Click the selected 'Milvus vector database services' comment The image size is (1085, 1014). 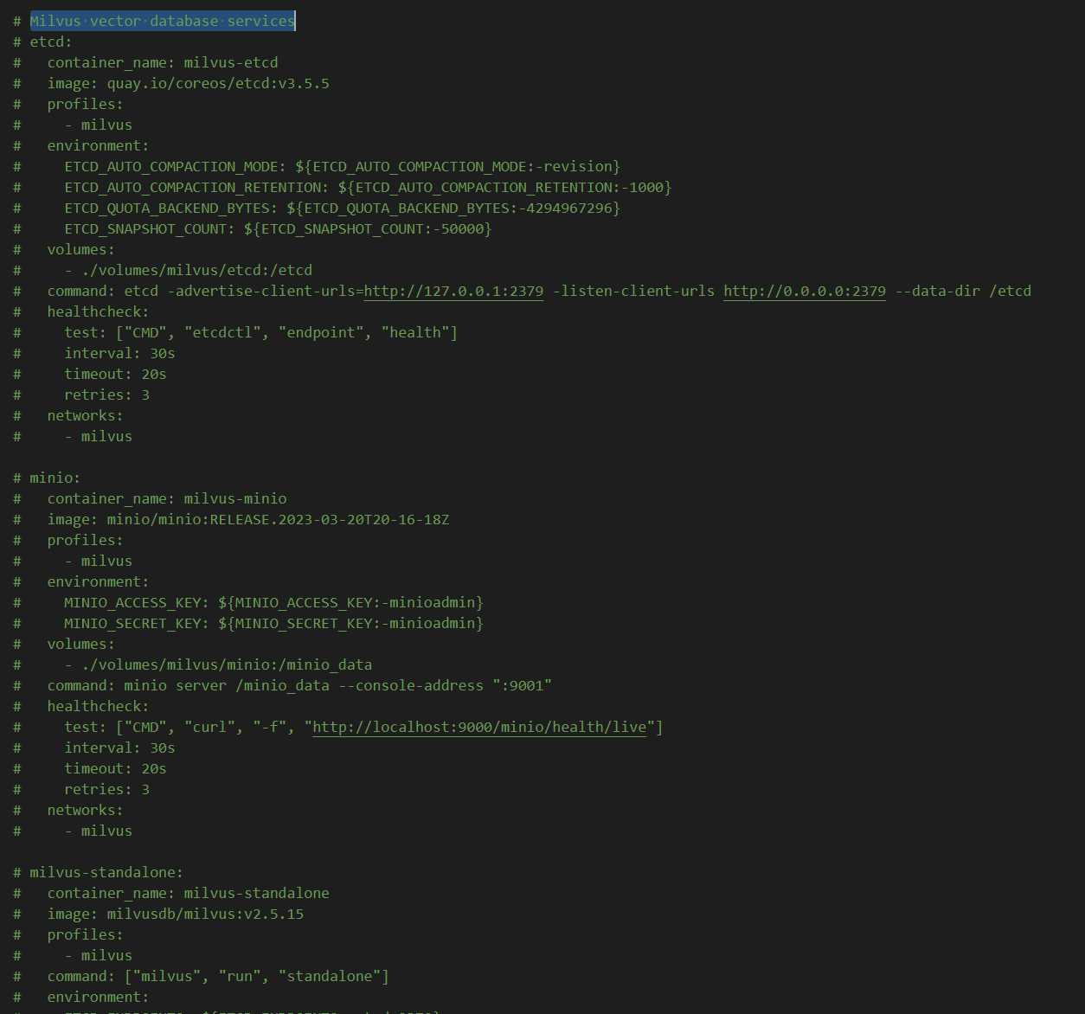tap(163, 21)
